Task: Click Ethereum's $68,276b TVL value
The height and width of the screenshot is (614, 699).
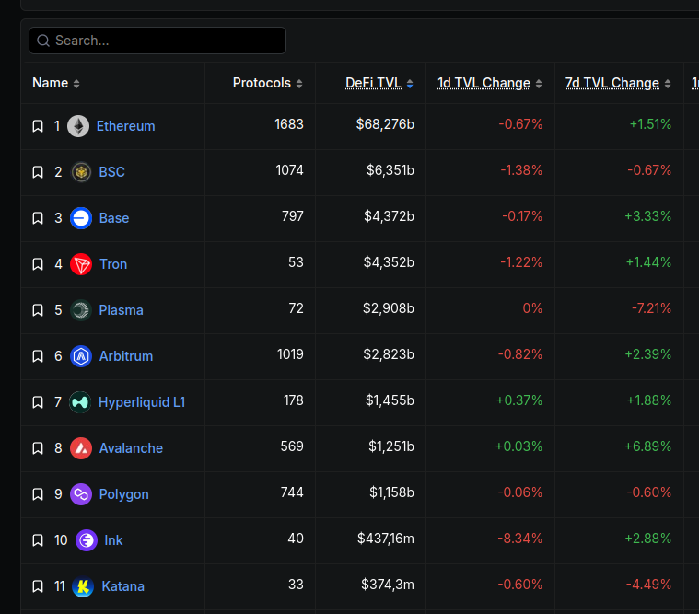Action: click(x=385, y=124)
